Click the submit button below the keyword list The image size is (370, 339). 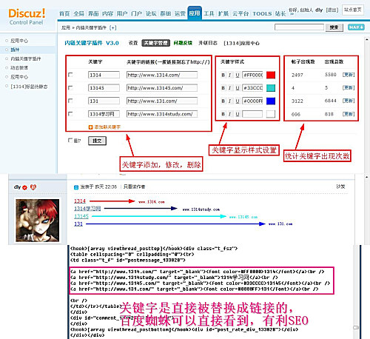pos(97,141)
